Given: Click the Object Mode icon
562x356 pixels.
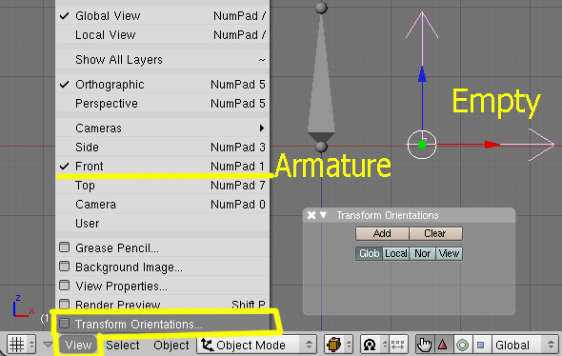Looking at the screenshot, I should click(x=207, y=345).
